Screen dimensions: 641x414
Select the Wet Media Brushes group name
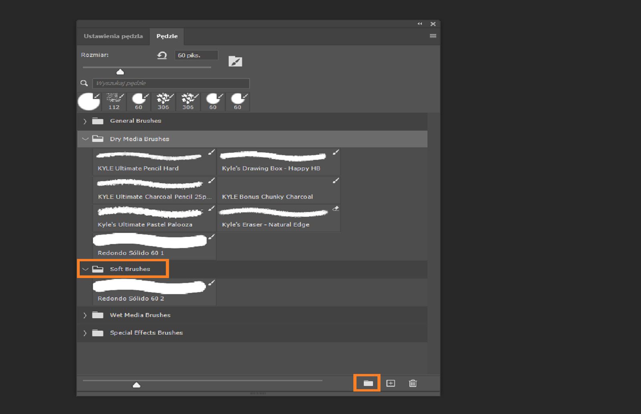pos(140,315)
